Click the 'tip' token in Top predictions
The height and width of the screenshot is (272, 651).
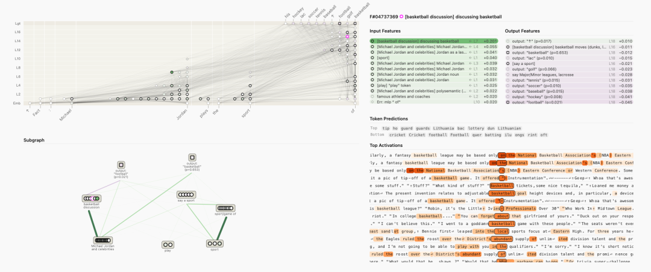coord(387,128)
